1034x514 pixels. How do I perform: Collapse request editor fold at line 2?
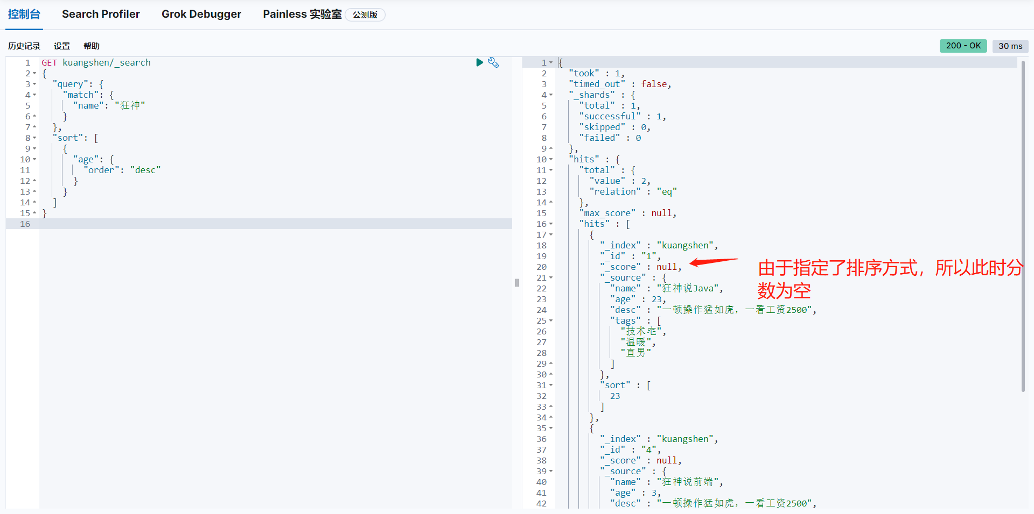[34, 73]
